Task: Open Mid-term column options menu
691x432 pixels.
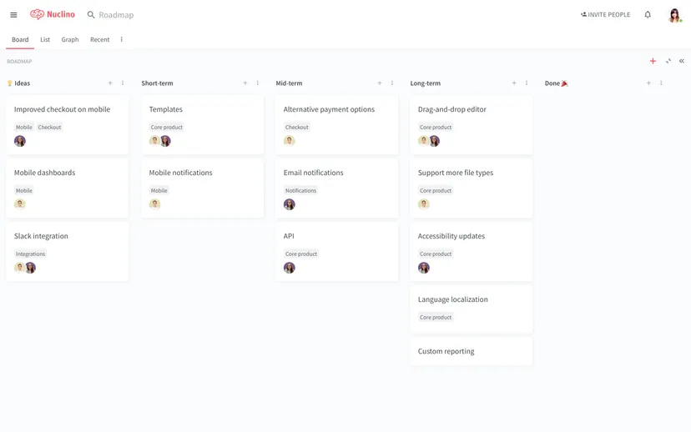Action: coord(391,83)
